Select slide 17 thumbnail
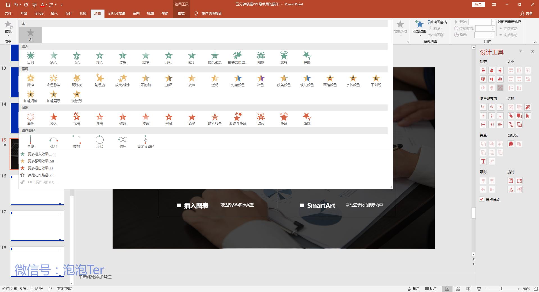The image size is (539, 292). pos(37,226)
